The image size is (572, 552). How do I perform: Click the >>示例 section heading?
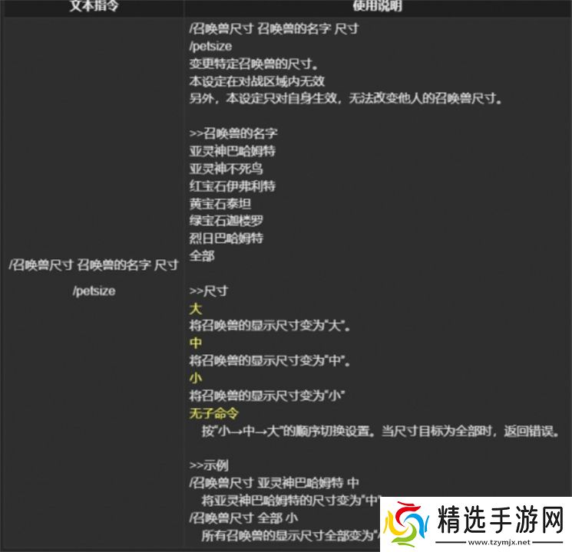coord(207,465)
